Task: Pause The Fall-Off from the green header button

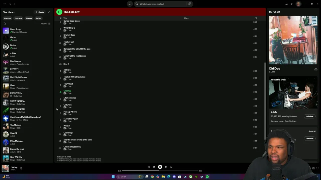Action: coord(59,12)
